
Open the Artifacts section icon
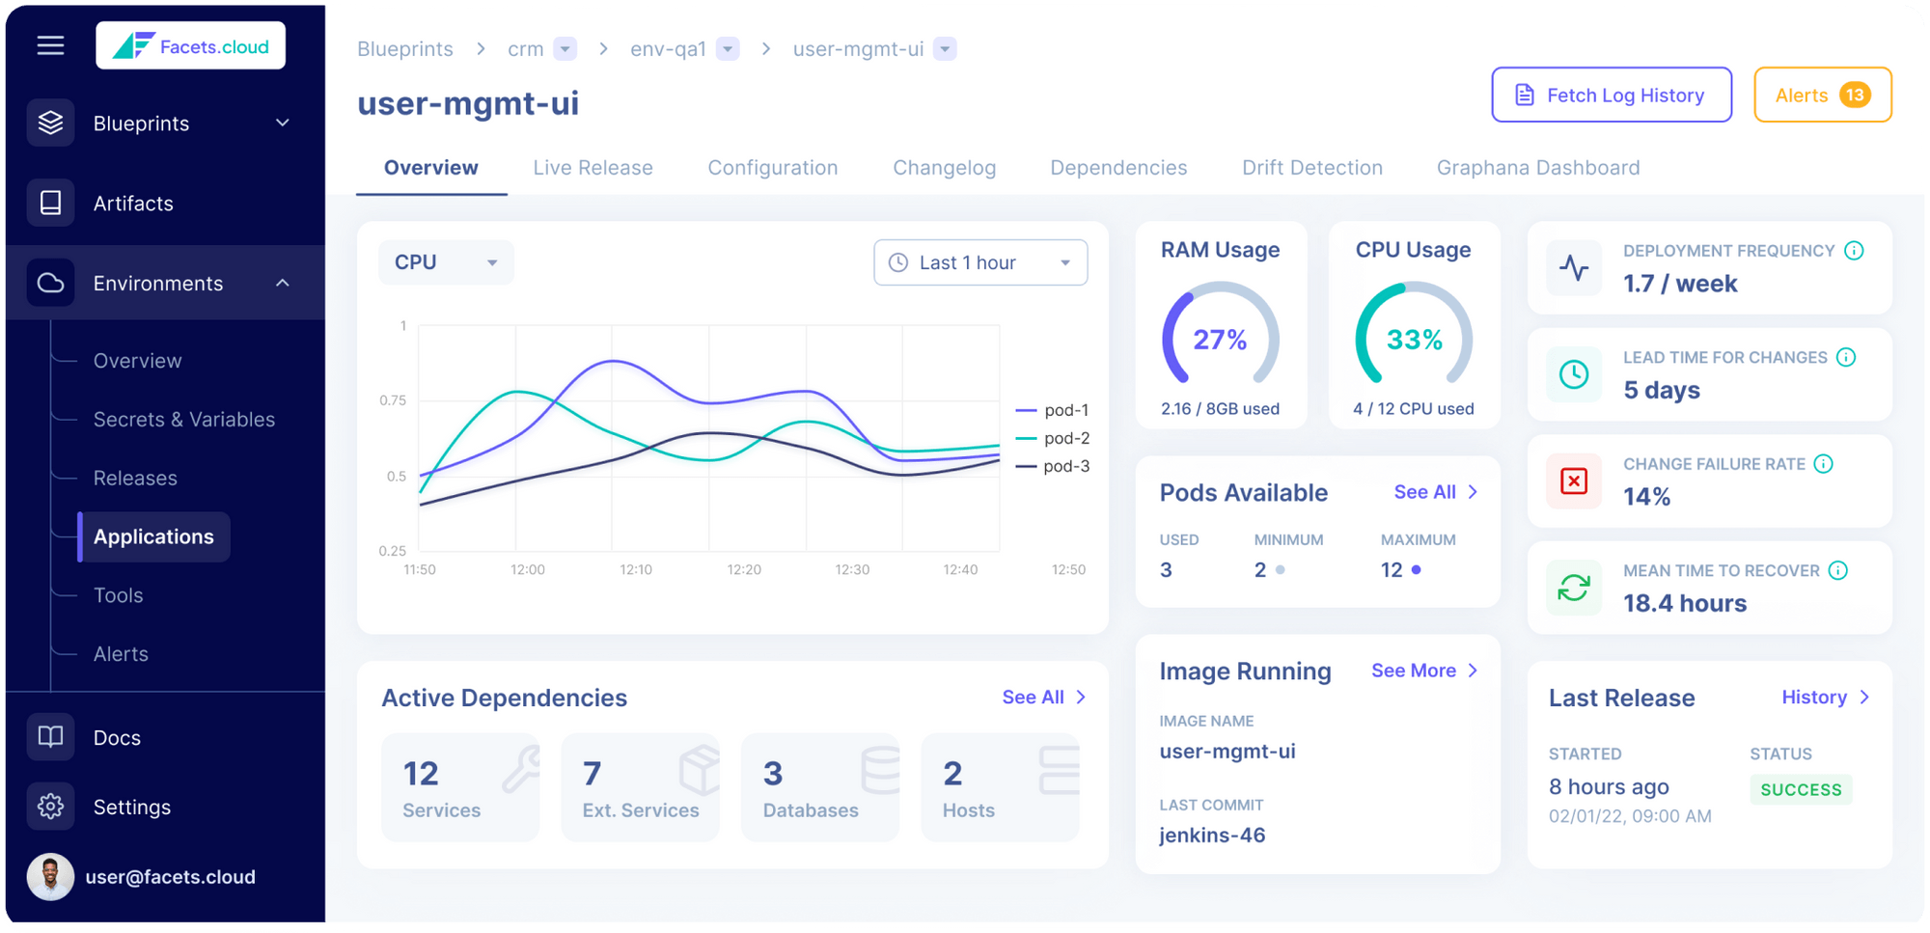tap(50, 203)
